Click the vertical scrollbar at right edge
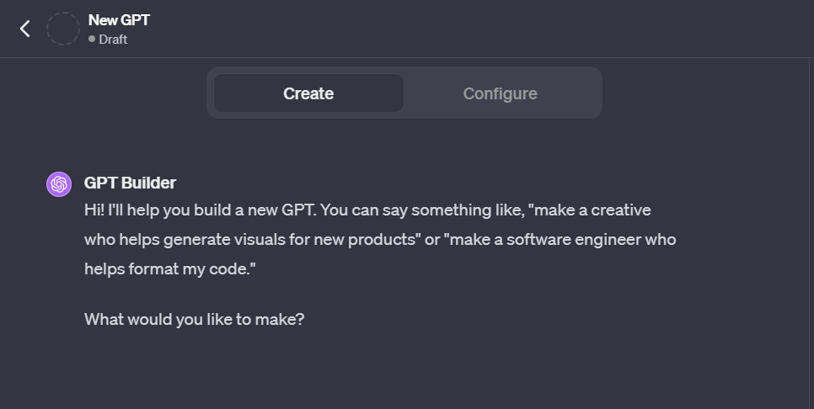This screenshot has width=814, height=409. pyautogui.click(x=811, y=233)
